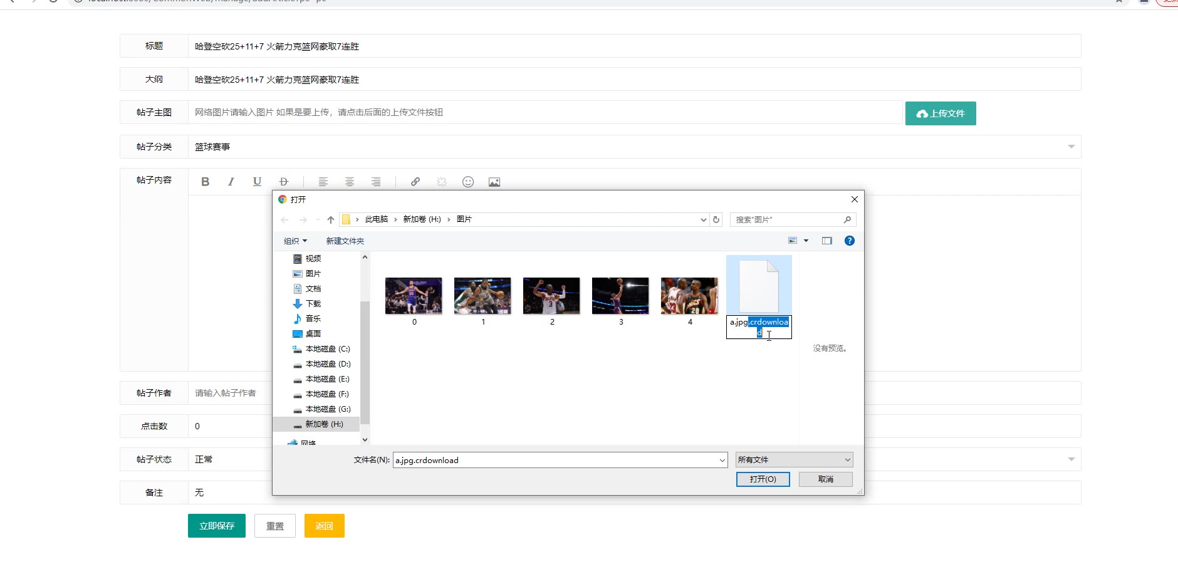Toggle bold formatting in post editor

coord(205,182)
